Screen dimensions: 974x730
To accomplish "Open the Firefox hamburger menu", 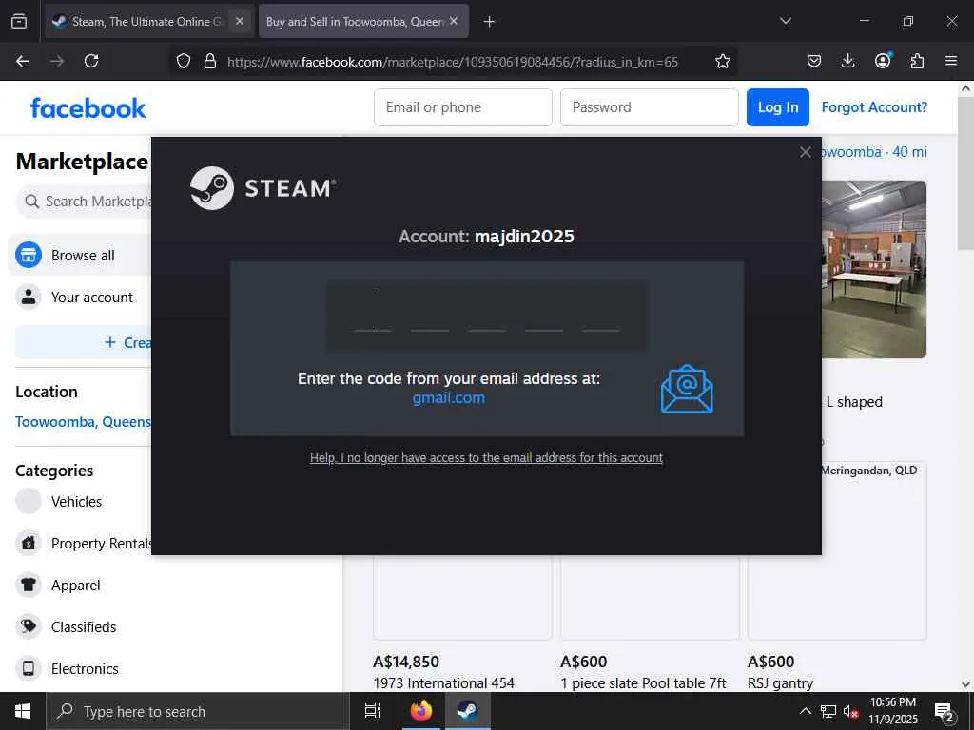I will pos(951,61).
